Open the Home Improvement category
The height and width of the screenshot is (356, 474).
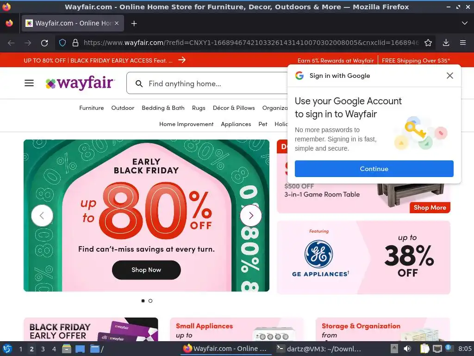186,124
